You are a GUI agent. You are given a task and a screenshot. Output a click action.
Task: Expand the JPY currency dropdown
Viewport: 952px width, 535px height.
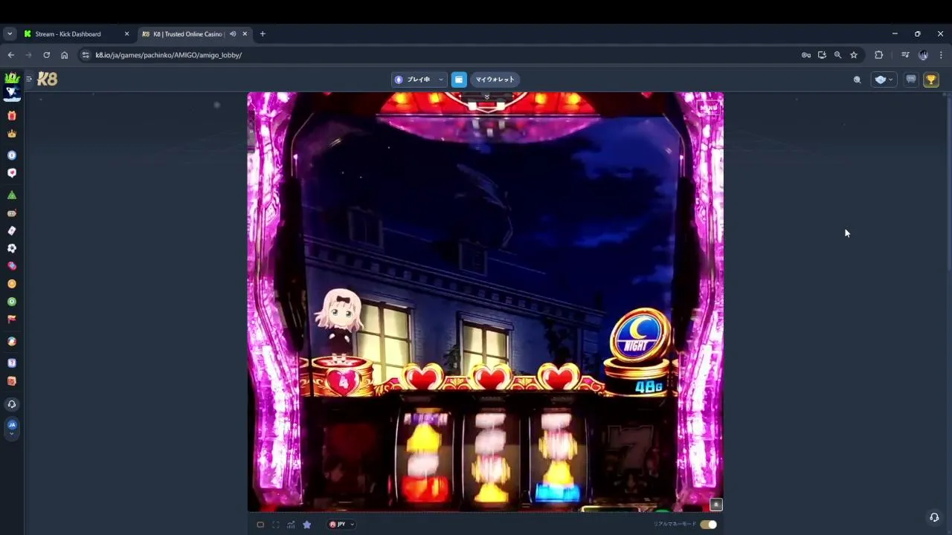pyautogui.click(x=341, y=525)
